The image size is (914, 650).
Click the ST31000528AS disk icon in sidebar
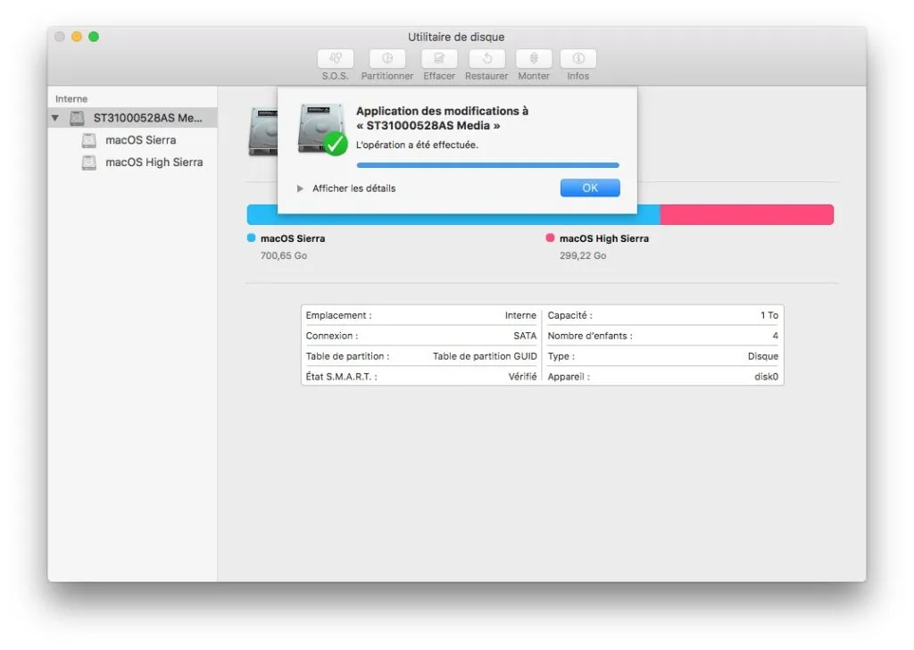point(77,118)
